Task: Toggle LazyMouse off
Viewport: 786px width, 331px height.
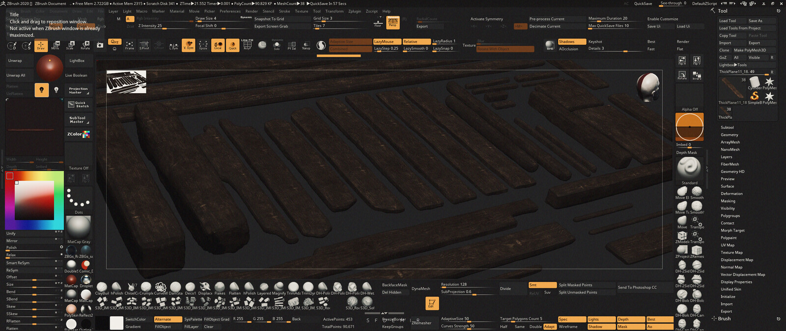Action: point(387,42)
